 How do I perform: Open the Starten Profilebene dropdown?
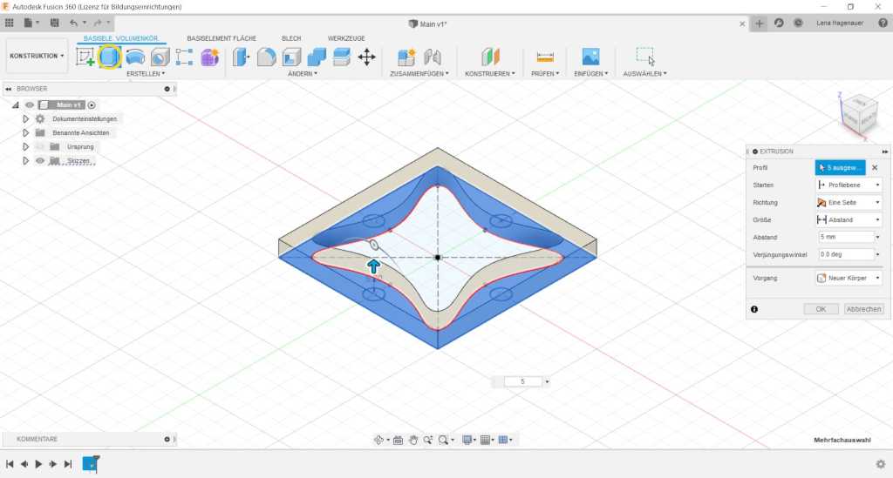849,185
